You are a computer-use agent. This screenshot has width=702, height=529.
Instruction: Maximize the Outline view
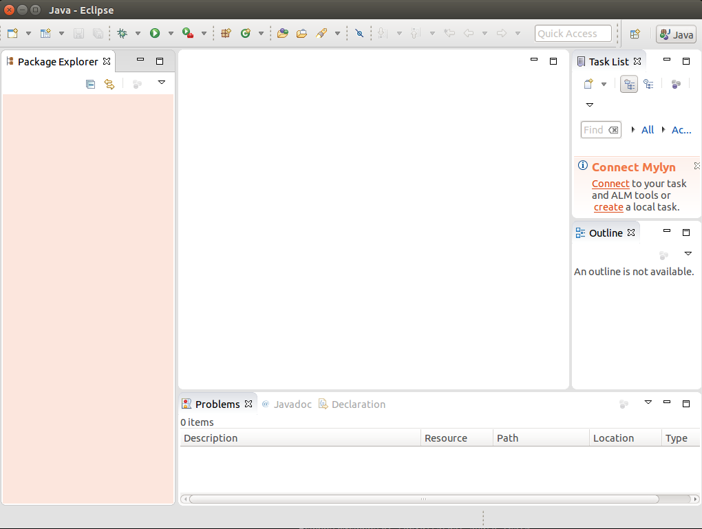(x=686, y=233)
